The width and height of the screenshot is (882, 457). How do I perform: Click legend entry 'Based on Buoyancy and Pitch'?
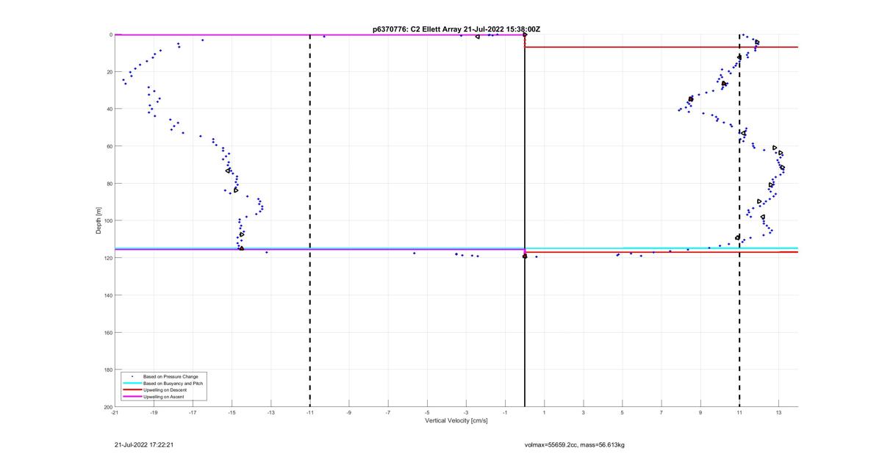click(x=173, y=384)
